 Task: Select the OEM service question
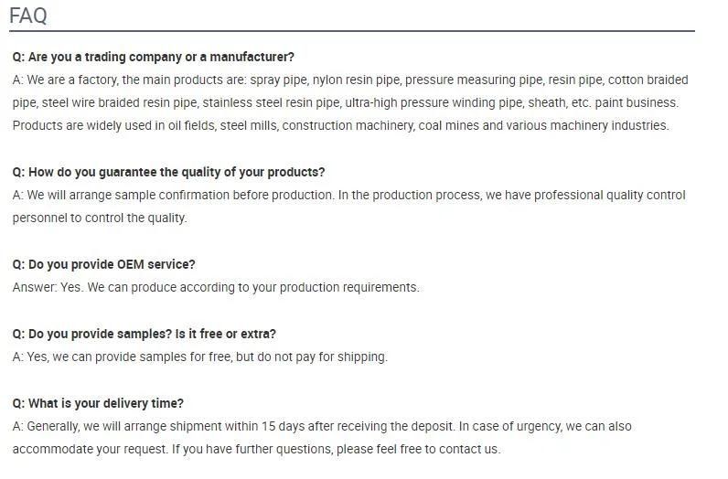(104, 264)
